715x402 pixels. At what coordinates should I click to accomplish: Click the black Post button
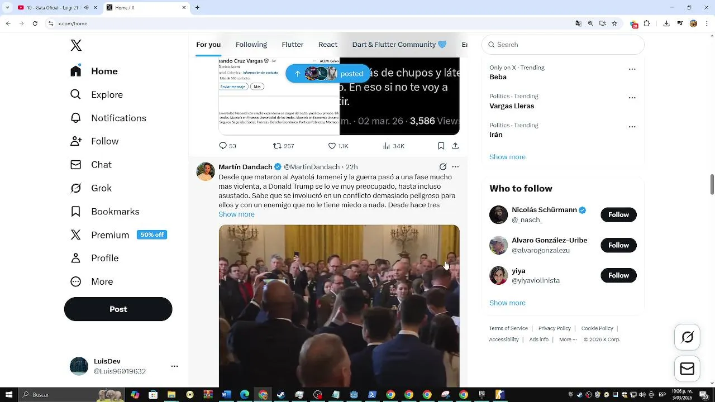[x=118, y=309]
